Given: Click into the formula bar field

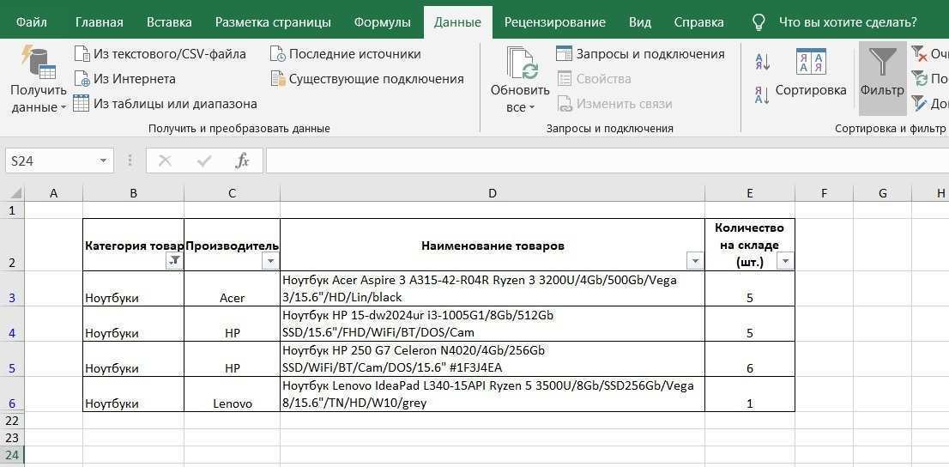Looking at the screenshot, I should 607,161.
